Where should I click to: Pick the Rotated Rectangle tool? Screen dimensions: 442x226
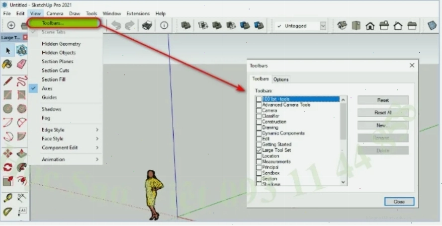(x=21, y=95)
